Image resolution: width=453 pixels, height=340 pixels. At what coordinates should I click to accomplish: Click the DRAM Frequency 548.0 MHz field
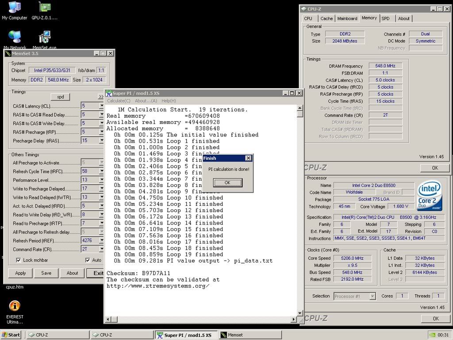[385, 66]
